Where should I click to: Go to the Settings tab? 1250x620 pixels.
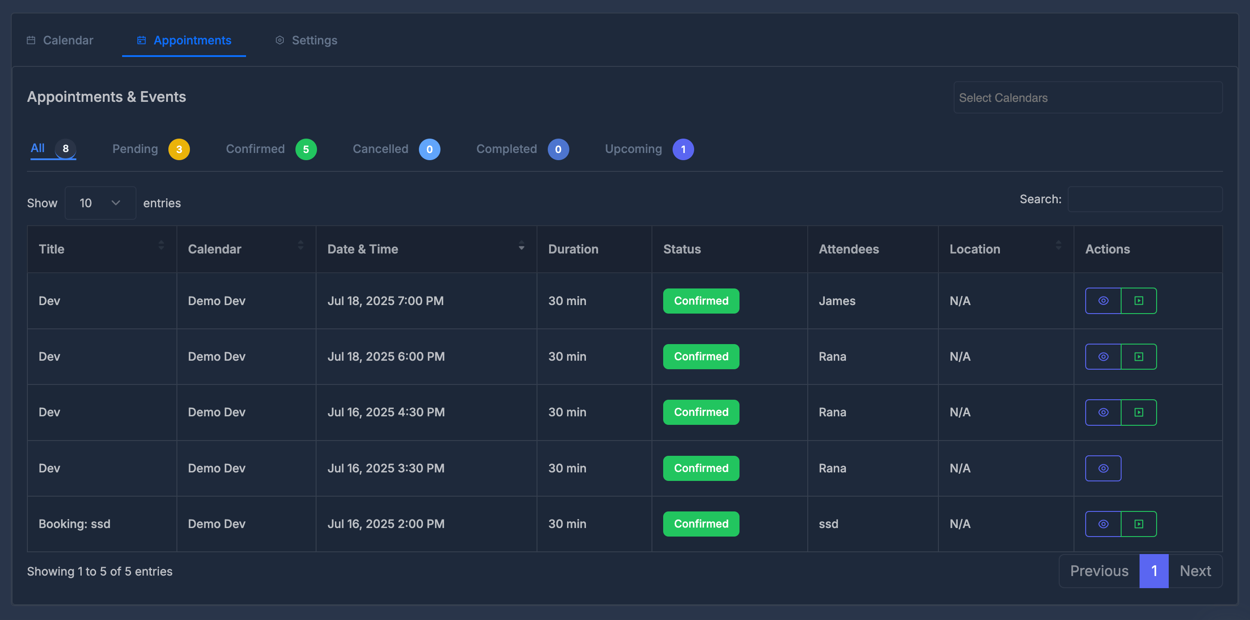pyautogui.click(x=306, y=40)
